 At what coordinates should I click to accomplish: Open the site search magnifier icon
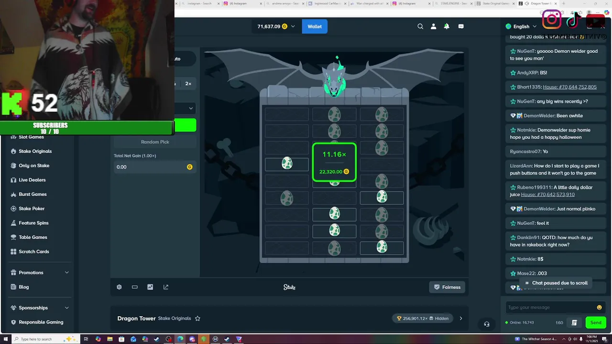point(420,26)
